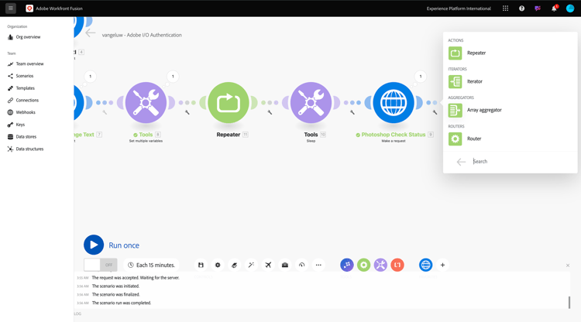Click log entry 'The scenario run was completed.'
The image size is (581, 322).
pos(122,303)
